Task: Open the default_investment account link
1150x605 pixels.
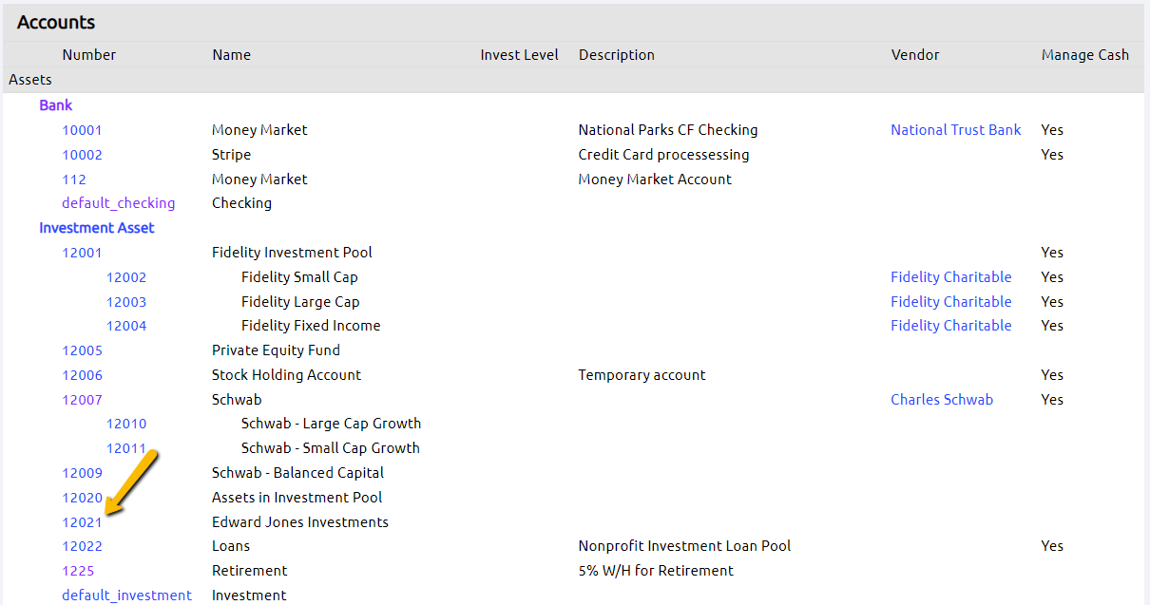Action: click(x=126, y=596)
